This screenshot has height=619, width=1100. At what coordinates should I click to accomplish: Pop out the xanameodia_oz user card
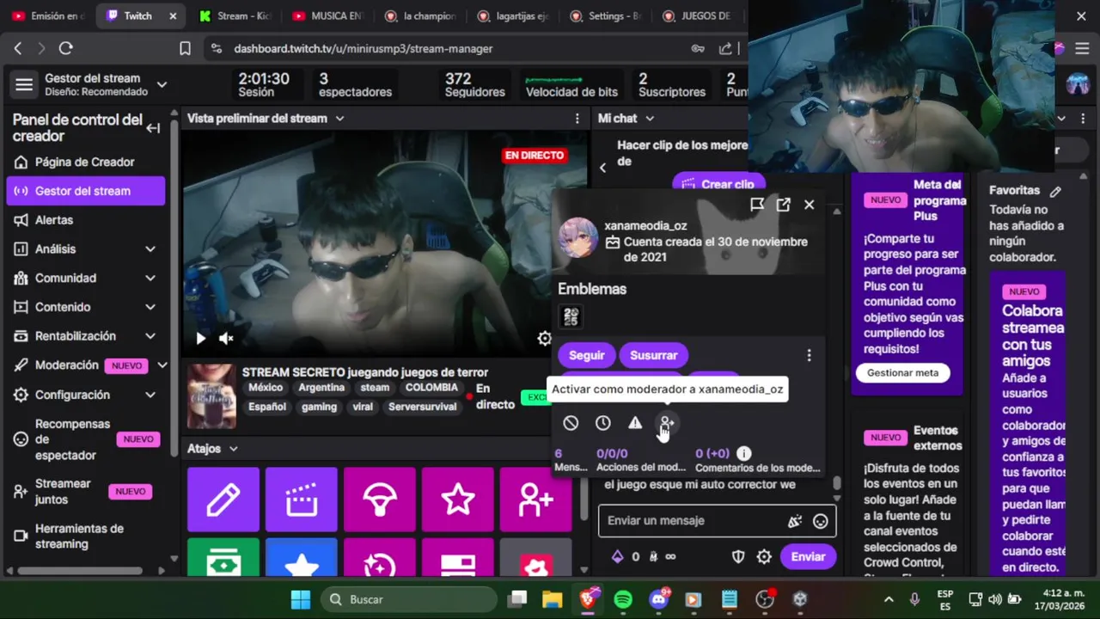pyautogui.click(x=783, y=205)
